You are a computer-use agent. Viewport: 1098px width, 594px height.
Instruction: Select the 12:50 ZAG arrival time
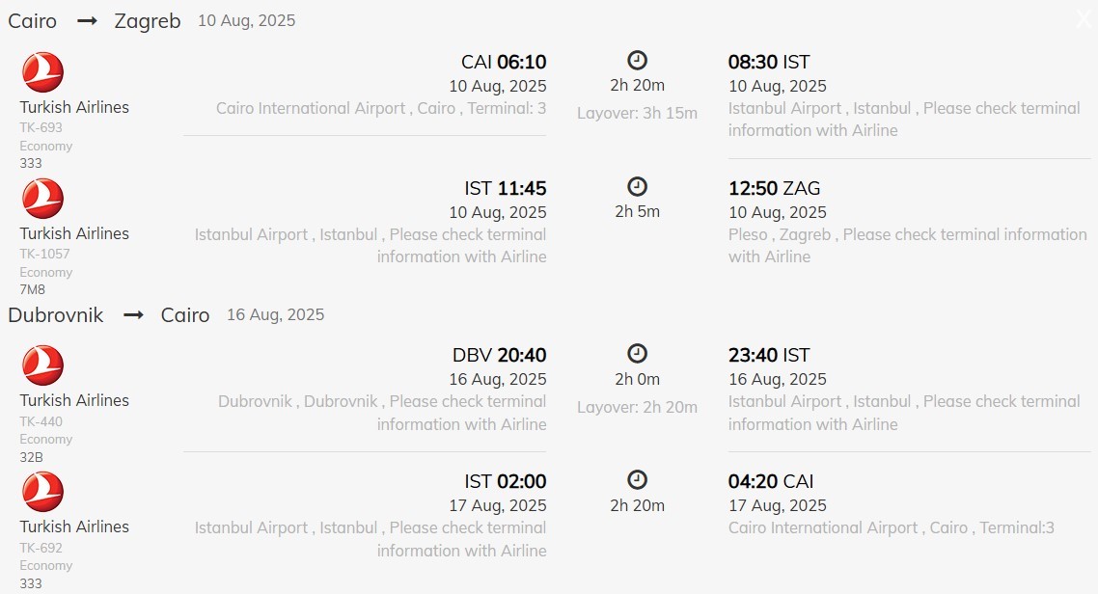(774, 188)
